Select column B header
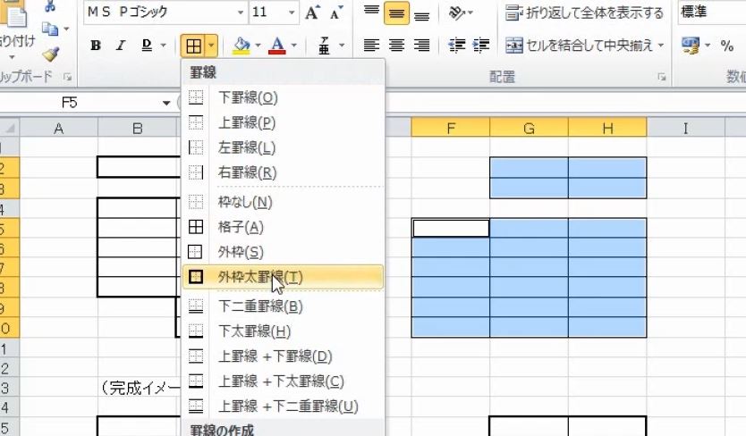 tap(138, 128)
